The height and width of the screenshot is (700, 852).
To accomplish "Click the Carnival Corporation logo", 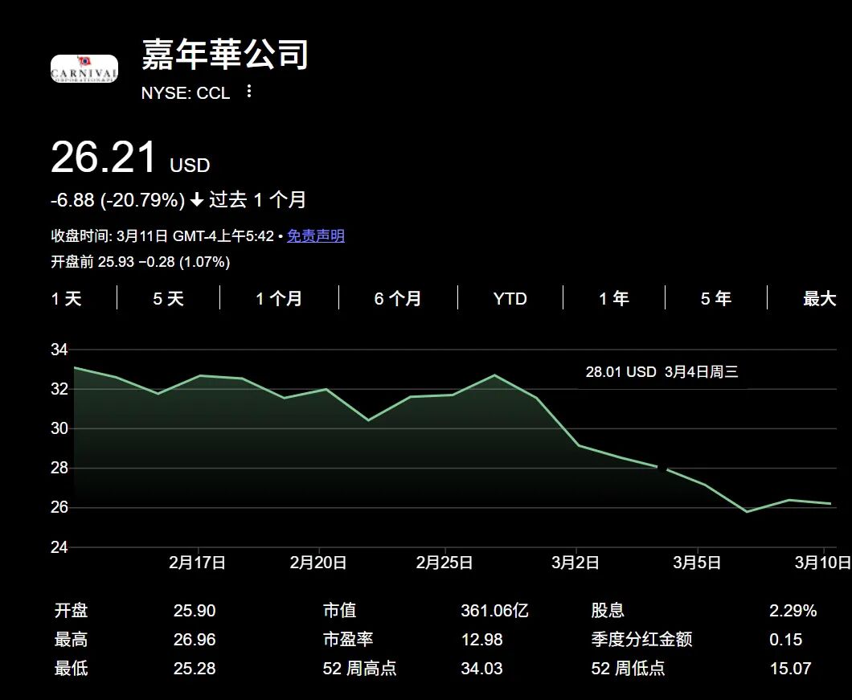I will pyautogui.click(x=84, y=69).
